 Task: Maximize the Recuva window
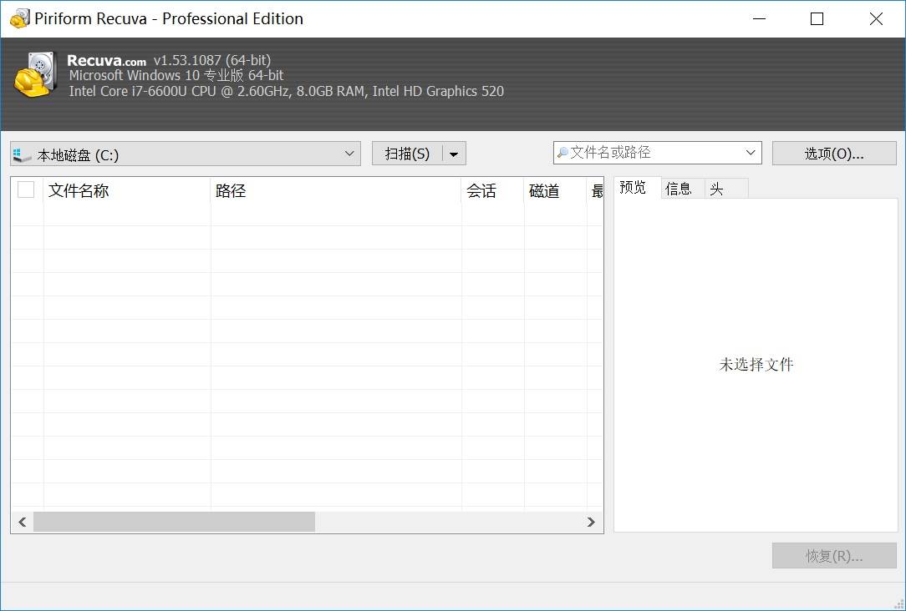click(x=817, y=18)
